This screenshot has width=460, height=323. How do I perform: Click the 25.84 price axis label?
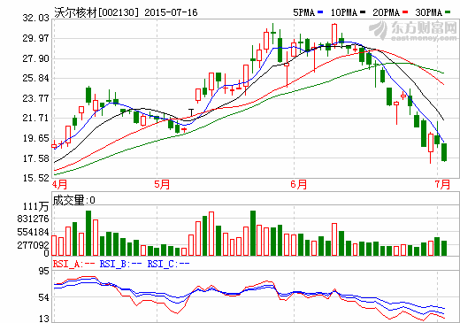coord(35,78)
